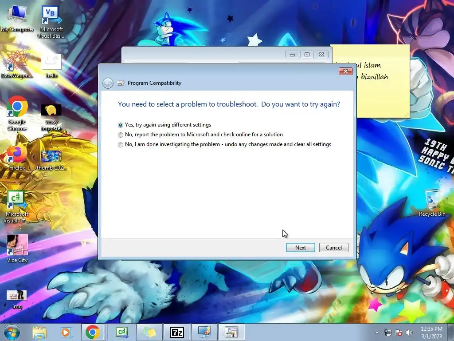This screenshot has width=454, height=341.
Task: Close the background window
Action: 321,55
